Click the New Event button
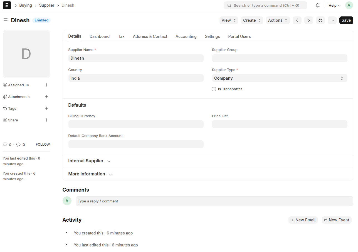This screenshot has height=252, width=358. click(x=337, y=220)
